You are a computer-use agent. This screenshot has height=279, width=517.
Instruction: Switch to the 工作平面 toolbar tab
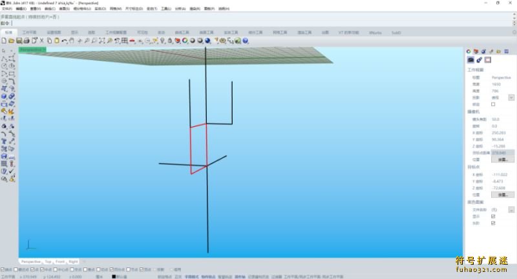click(x=29, y=32)
